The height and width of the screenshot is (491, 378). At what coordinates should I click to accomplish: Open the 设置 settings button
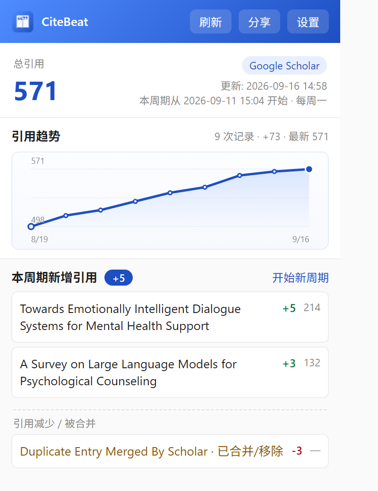tap(308, 22)
